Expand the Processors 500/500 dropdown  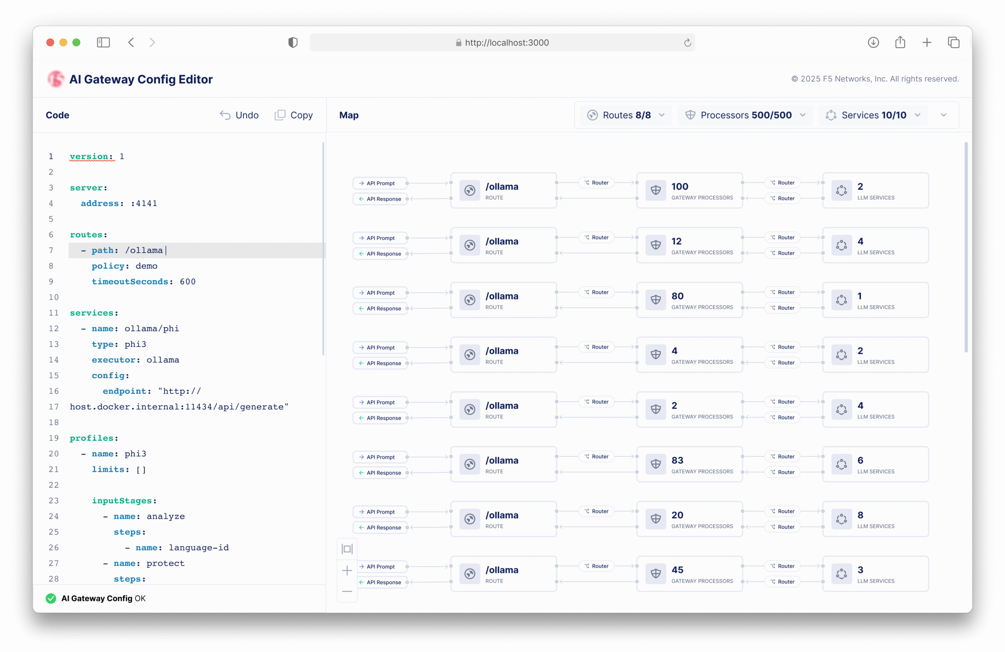tap(746, 115)
